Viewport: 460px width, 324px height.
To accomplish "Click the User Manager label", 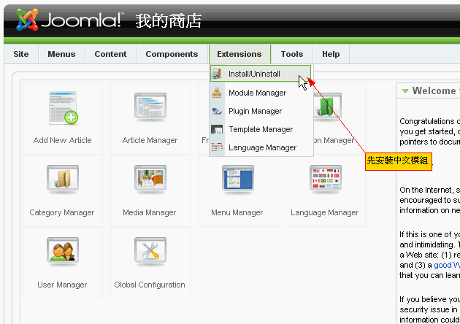I will click(x=62, y=285).
